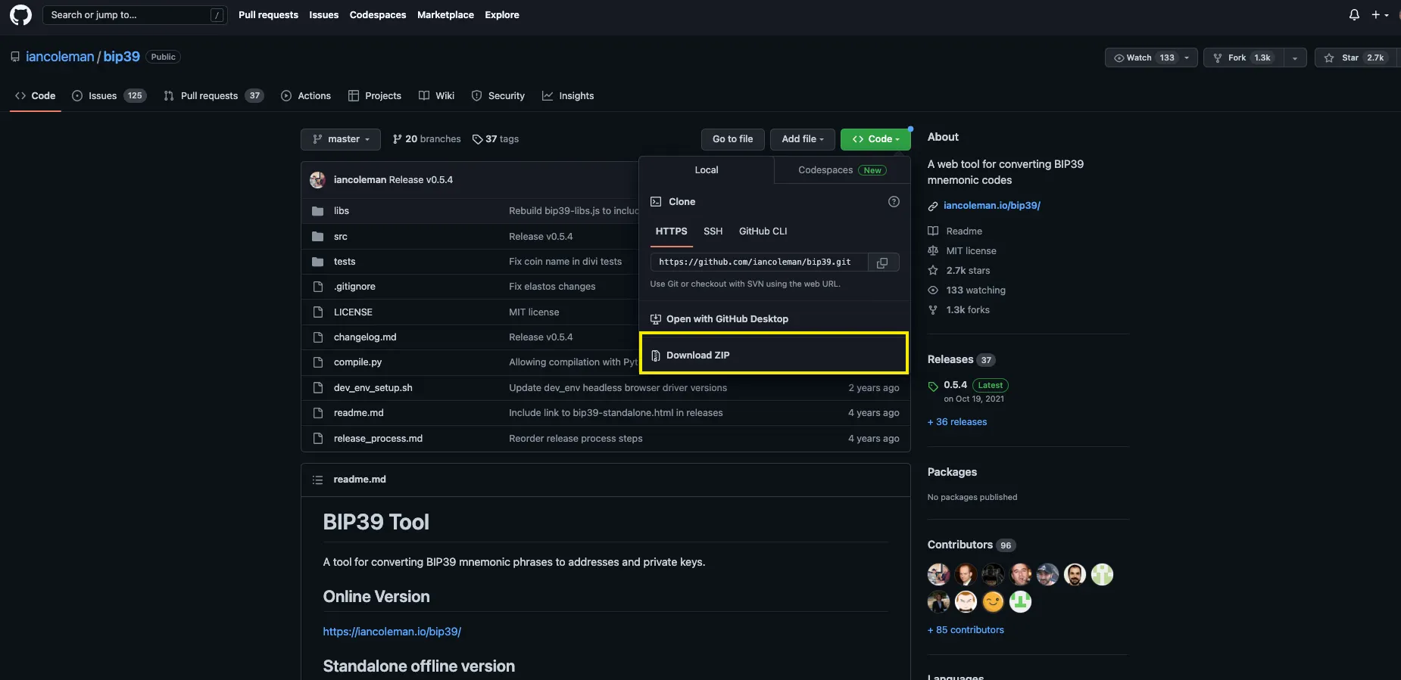Click the Readme book icon in About

933,231
